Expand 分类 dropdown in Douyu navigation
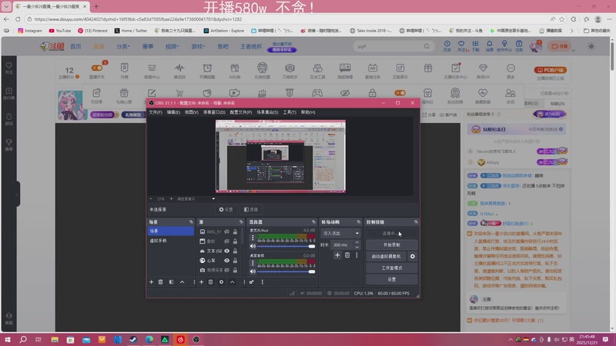This screenshot has width=616, height=346. (x=123, y=46)
